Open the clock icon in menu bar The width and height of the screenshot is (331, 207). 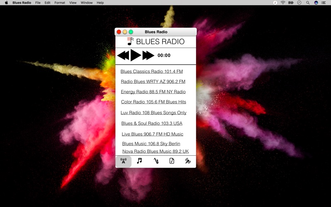pos(299,3)
